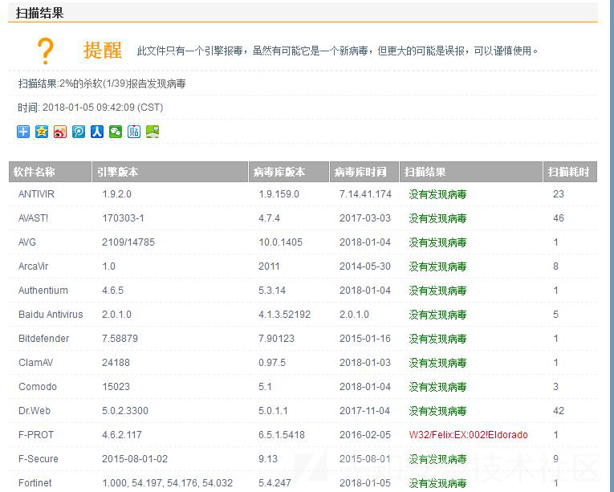Click the orange question mark warning icon
The width and height of the screenshot is (614, 492).
pyautogui.click(x=46, y=51)
